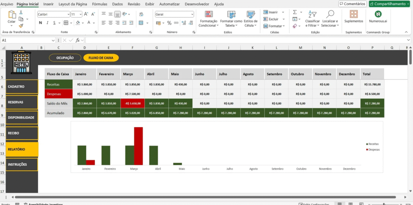This screenshot has height=205, width=413.
Task: Click inside the formula bar field
Action: point(242,40)
